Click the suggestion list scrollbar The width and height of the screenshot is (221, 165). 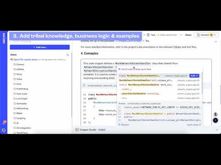202,83
